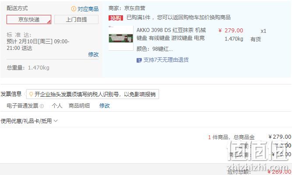Open 对应商品 link
This screenshot has height=175, width=292.
(88, 9)
